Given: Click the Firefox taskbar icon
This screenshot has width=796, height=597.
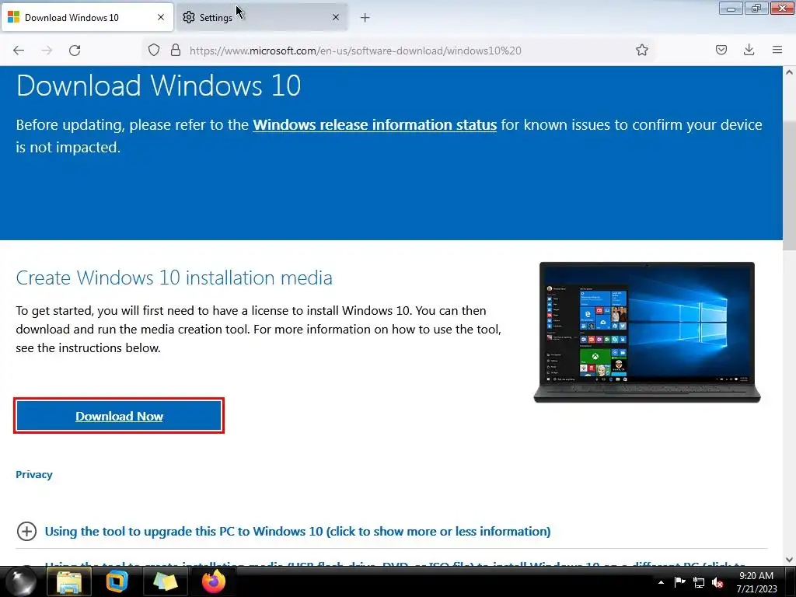Looking at the screenshot, I should coord(213,581).
